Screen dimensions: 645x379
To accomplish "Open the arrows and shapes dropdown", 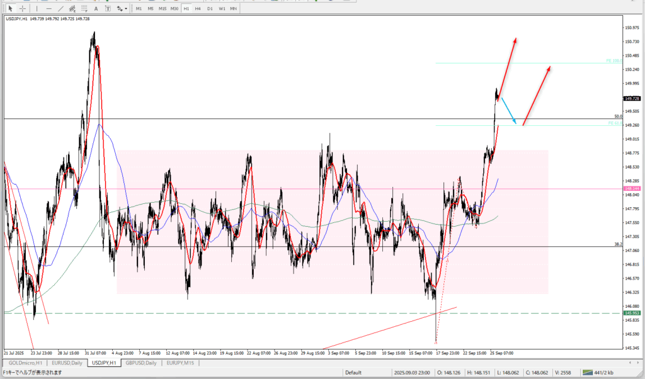I will click(x=122, y=8).
